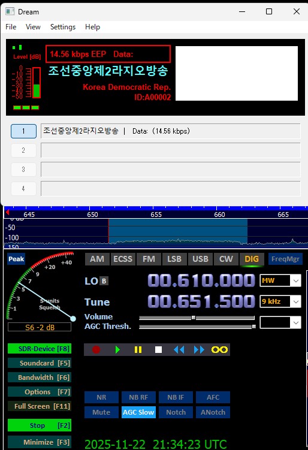Enable NB IF noise blanker
Viewport: 308px width, 450px height.
(176, 397)
